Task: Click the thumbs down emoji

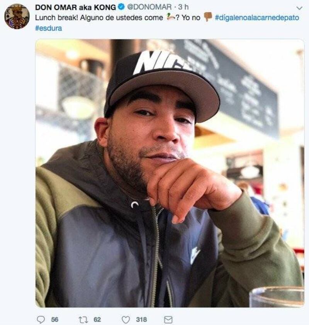Action: click(x=208, y=17)
